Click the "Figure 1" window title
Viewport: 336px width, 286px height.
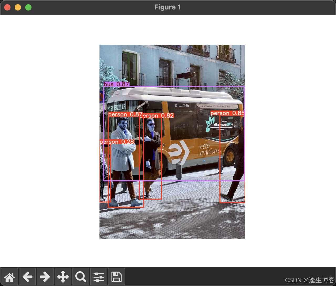coord(167,7)
